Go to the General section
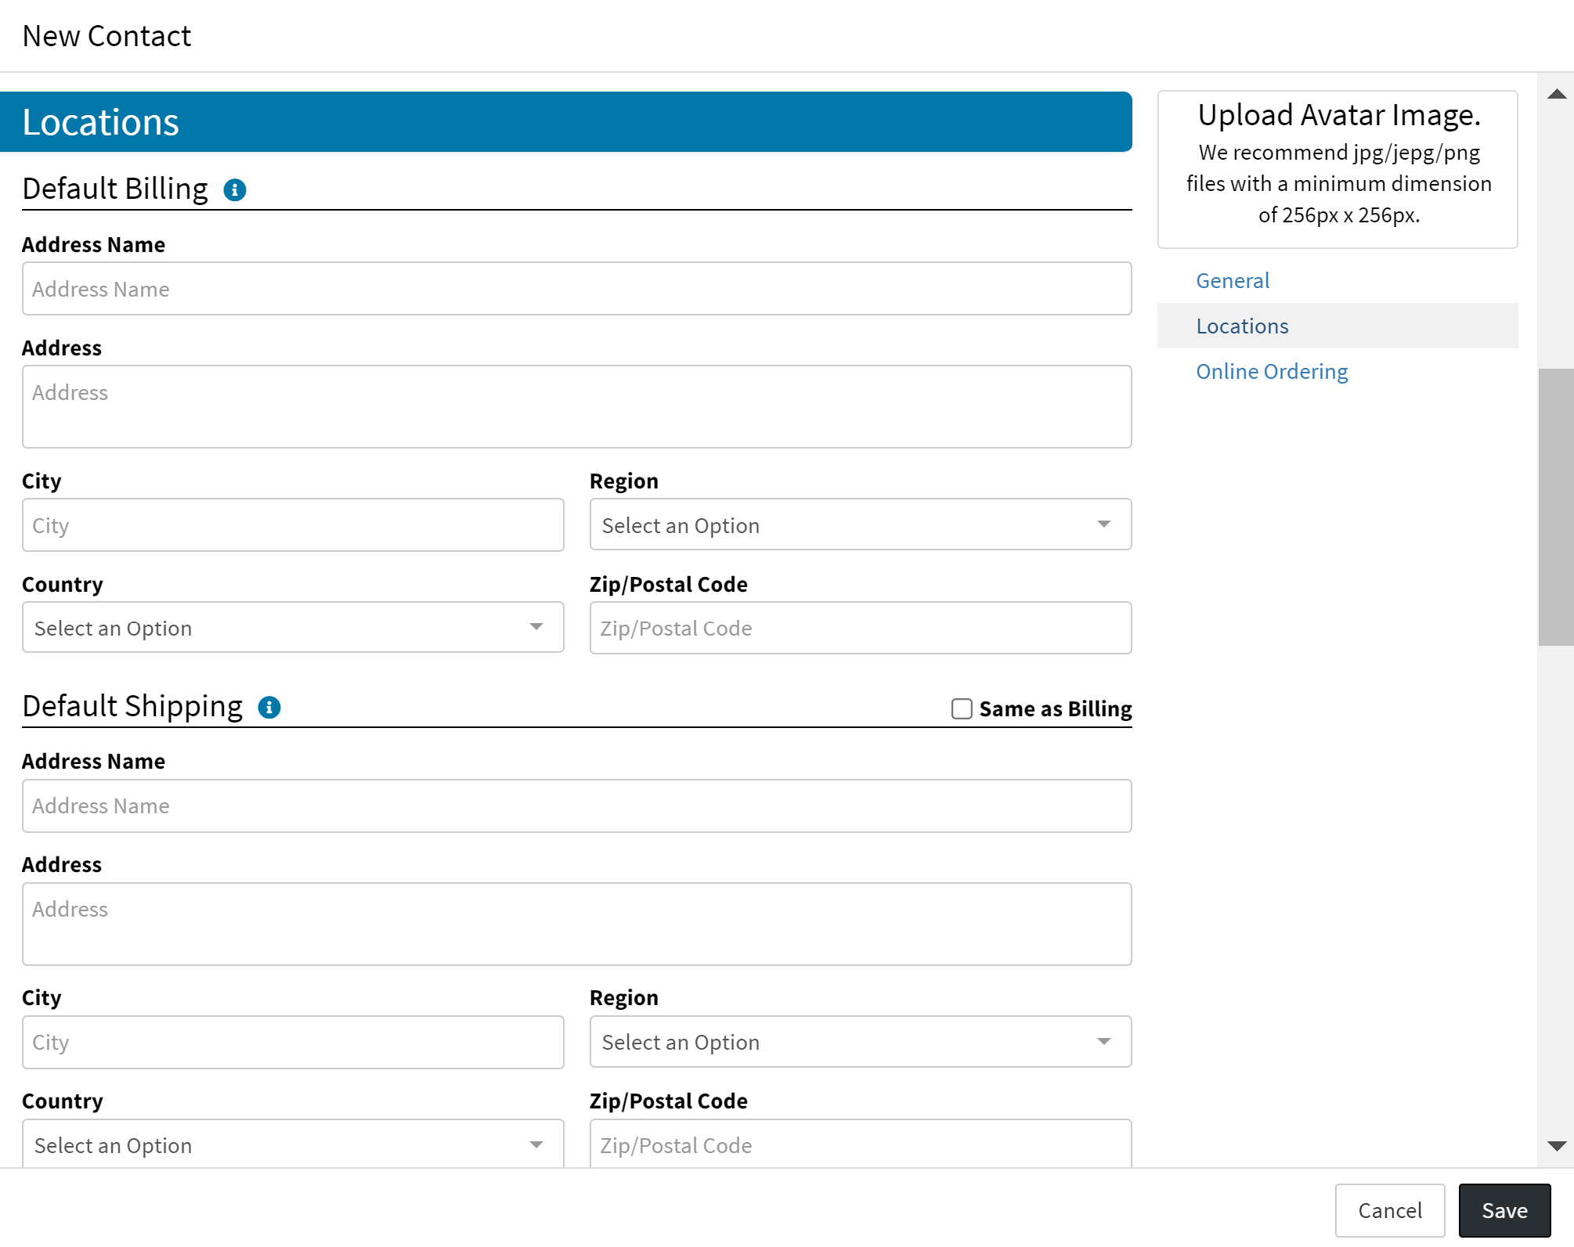The height and width of the screenshot is (1247, 1574). tap(1233, 281)
